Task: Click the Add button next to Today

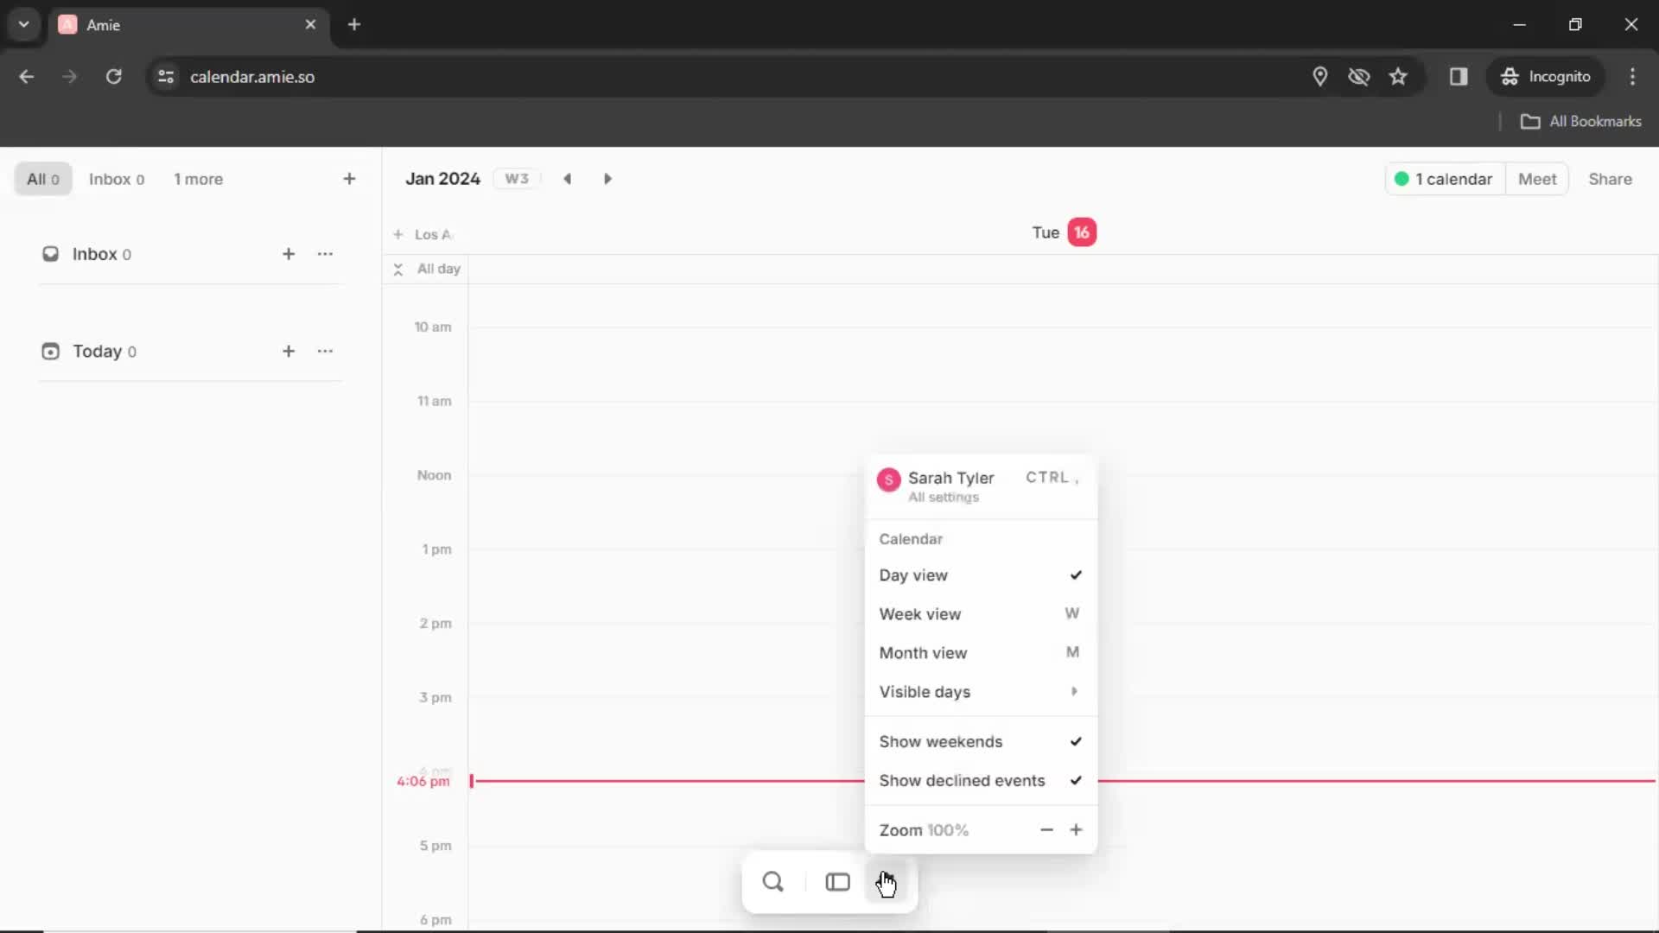Action: point(289,350)
